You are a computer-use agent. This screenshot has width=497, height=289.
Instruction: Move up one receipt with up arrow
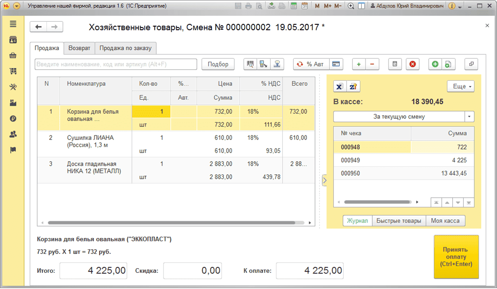(x=447, y=202)
